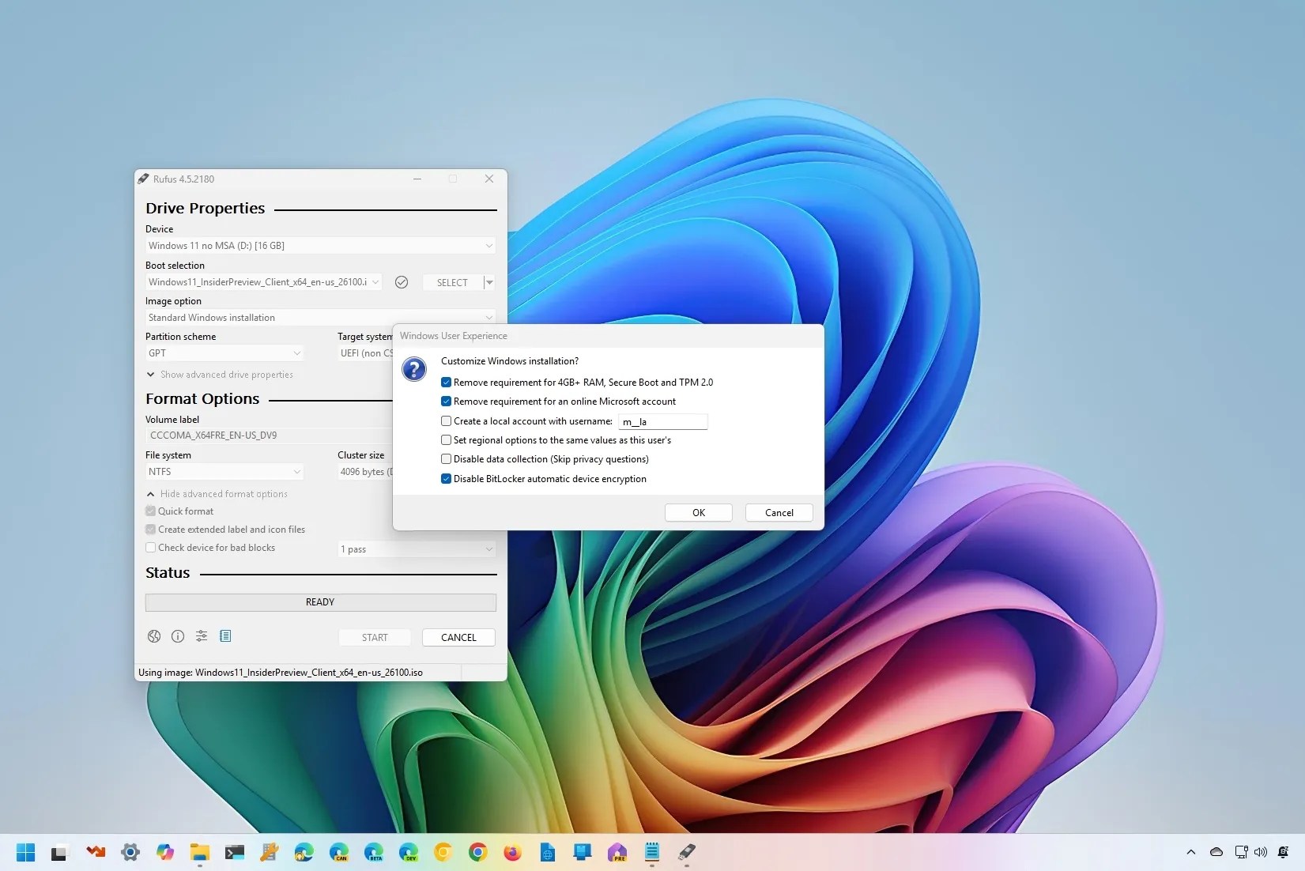Open Firefox from the taskbar
The height and width of the screenshot is (871, 1305).
[x=511, y=853]
